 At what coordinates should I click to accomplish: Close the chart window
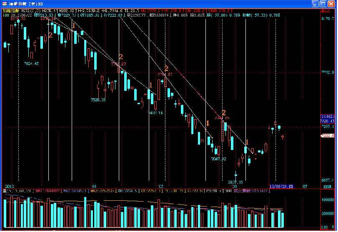330,3
